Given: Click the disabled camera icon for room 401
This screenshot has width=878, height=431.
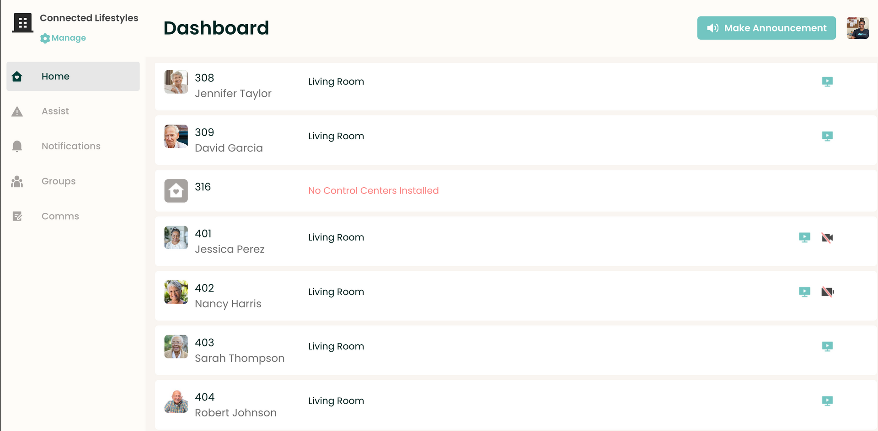Looking at the screenshot, I should point(827,237).
